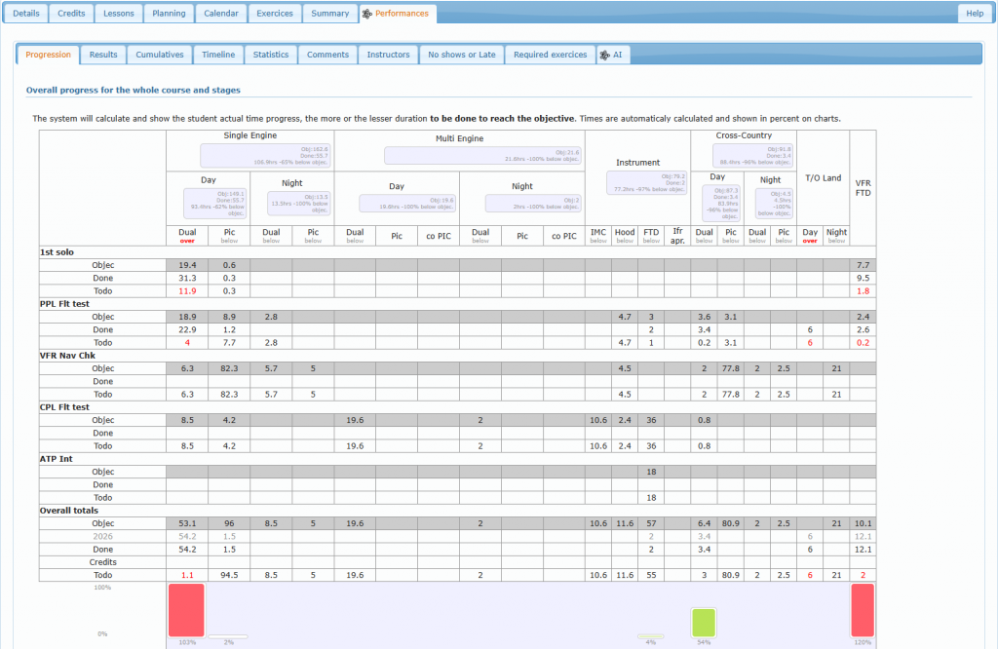
Task: Click the red 103% Dual progress bar
Action: (x=186, y=610)
